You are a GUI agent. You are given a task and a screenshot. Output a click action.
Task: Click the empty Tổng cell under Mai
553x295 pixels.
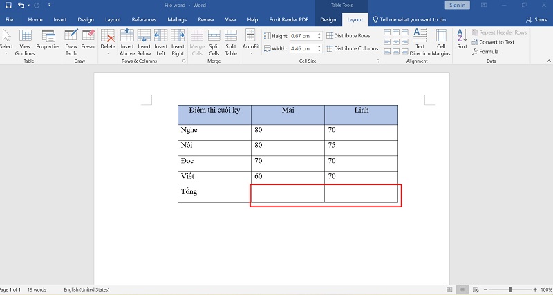coord(288,195)
